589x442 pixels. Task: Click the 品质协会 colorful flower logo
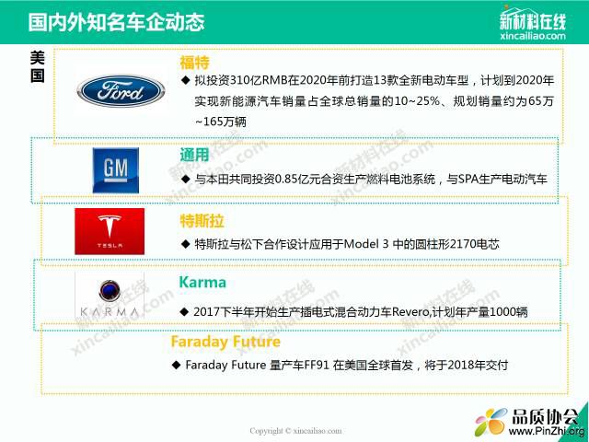click(x=491, y=423)
